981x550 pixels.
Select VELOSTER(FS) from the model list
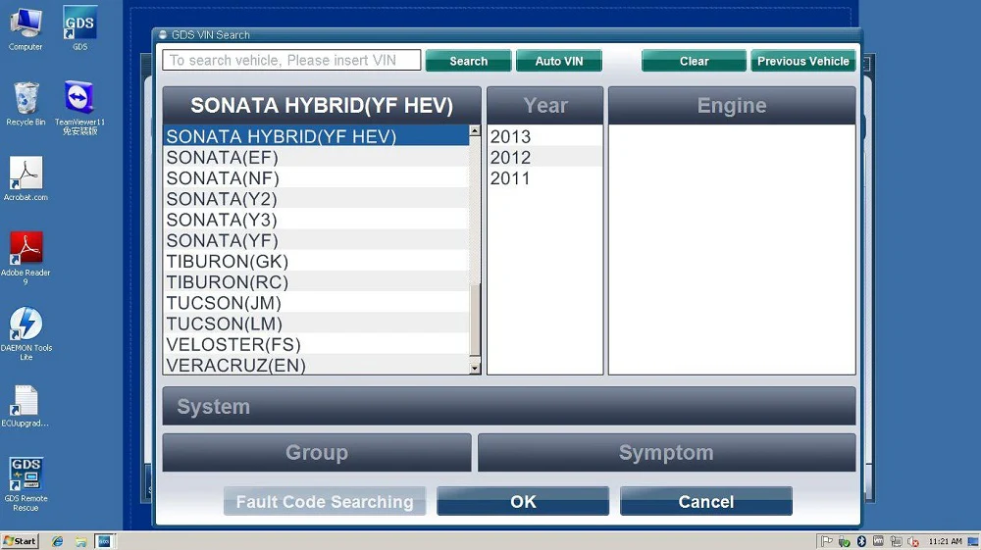pyautogui.click(x=233, y=345)
